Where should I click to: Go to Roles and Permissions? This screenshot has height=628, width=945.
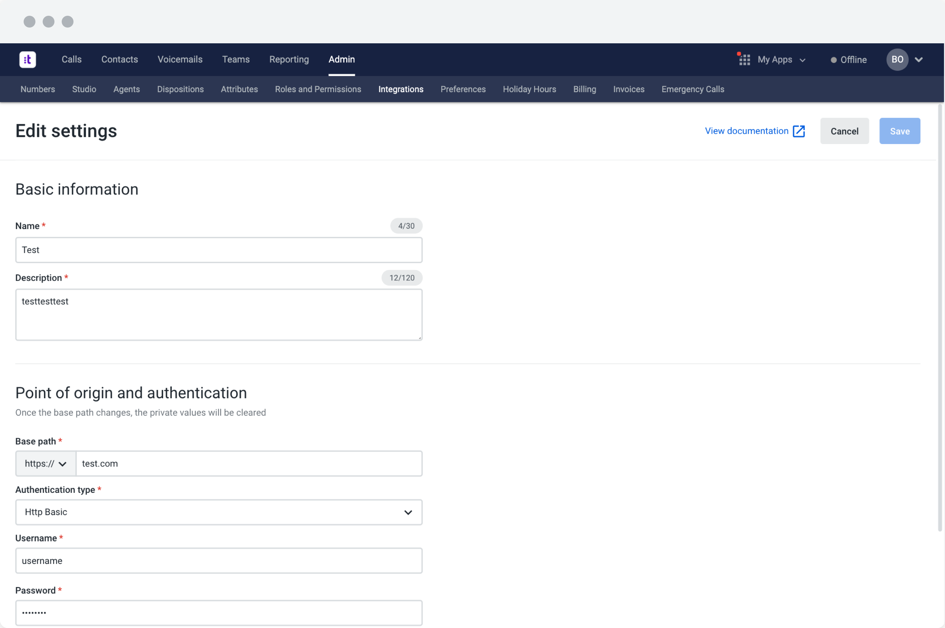click(318, 89)
